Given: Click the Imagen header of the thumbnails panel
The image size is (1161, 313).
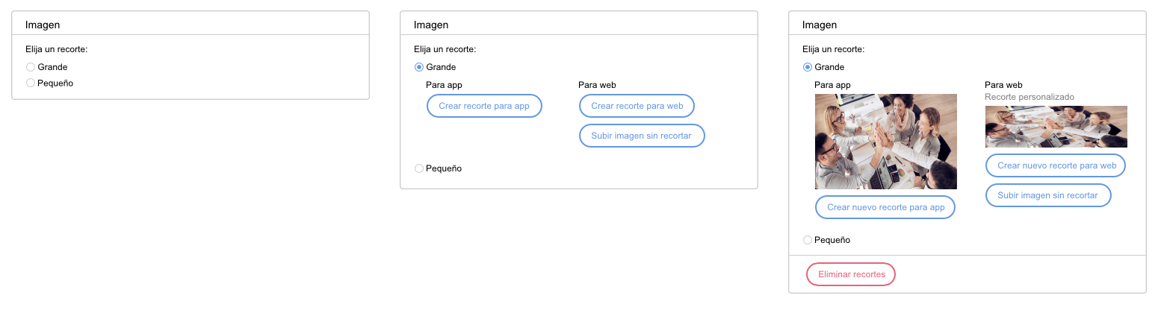Looking at the screenshot, I should tap(820, 25).
